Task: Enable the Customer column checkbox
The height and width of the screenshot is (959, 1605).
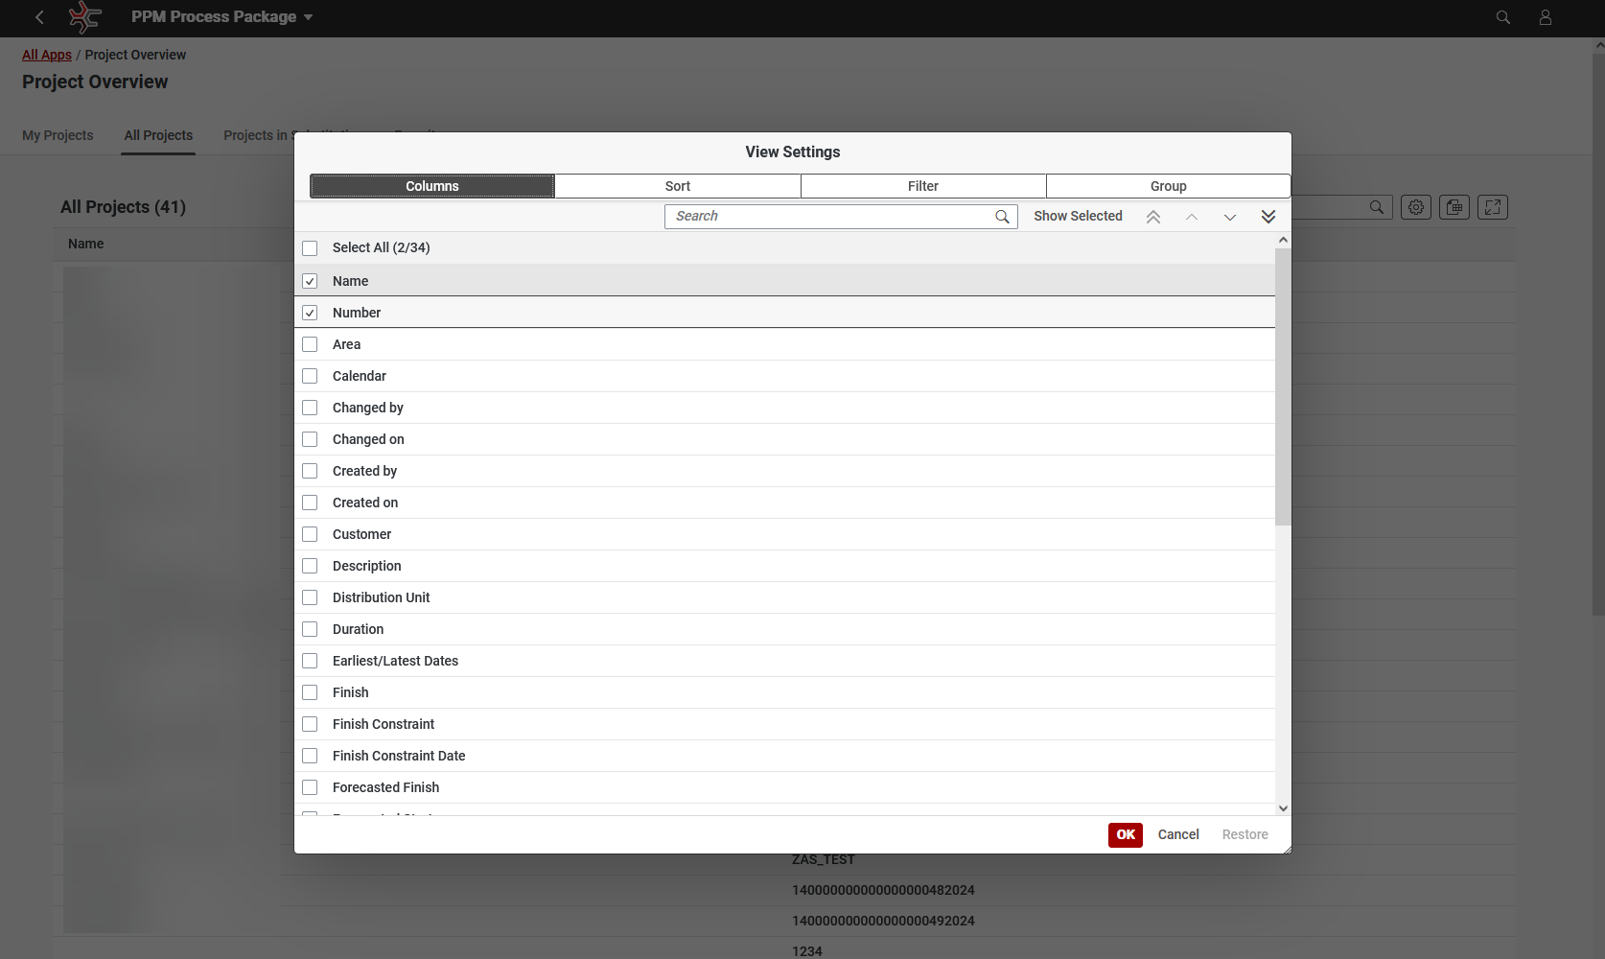Action: tap(310, 534)
